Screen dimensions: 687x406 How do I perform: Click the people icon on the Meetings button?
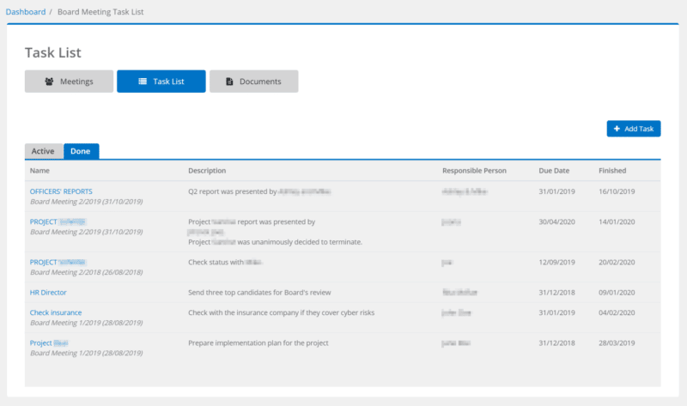(49, 82)
